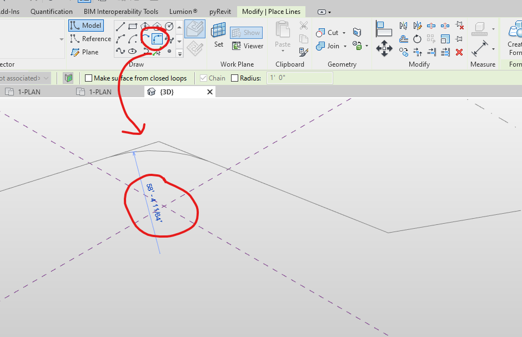Enable the Radius option
Viewport: 522px width, 337px height.
tap(233, 78)
